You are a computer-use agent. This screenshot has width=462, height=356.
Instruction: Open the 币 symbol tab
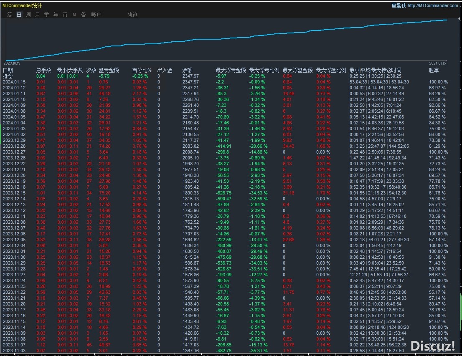click(x=65, y=15)
